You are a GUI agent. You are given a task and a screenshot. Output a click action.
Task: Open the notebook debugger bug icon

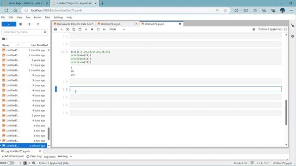[254, 30]
